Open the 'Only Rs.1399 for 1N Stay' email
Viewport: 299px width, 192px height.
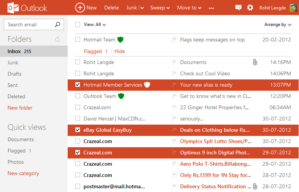tap(216, 175)
